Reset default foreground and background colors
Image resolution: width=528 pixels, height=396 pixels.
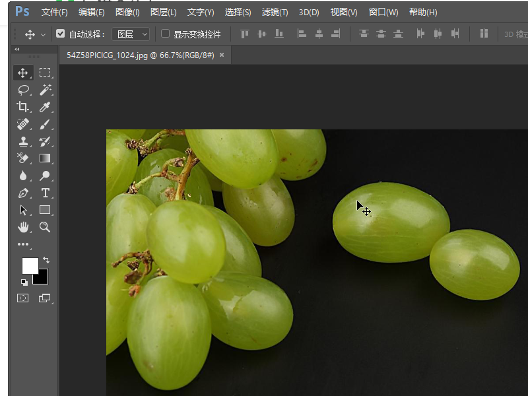coord(24,282)
